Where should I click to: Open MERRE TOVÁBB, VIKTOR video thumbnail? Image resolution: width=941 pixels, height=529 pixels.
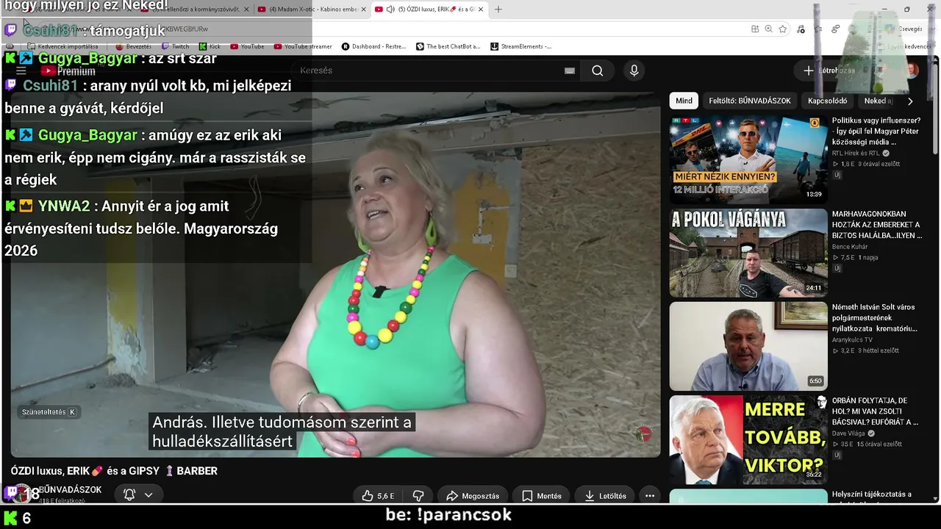748,439
